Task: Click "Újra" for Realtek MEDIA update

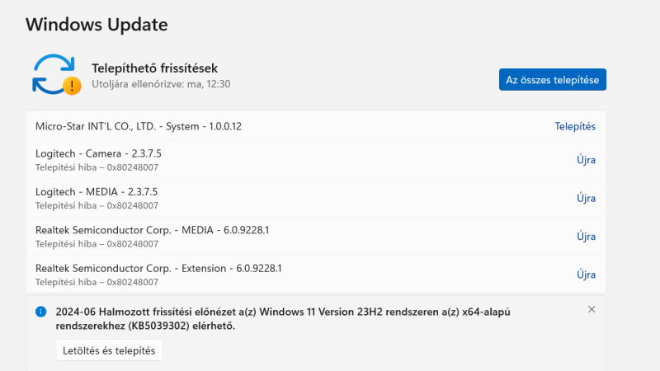Action: (x=586, y=237)
